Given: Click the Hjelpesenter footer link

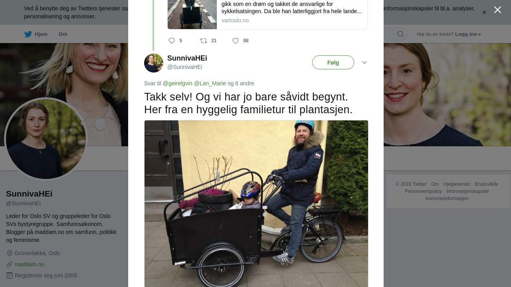Looking at the screenshot, I should 457,184.
